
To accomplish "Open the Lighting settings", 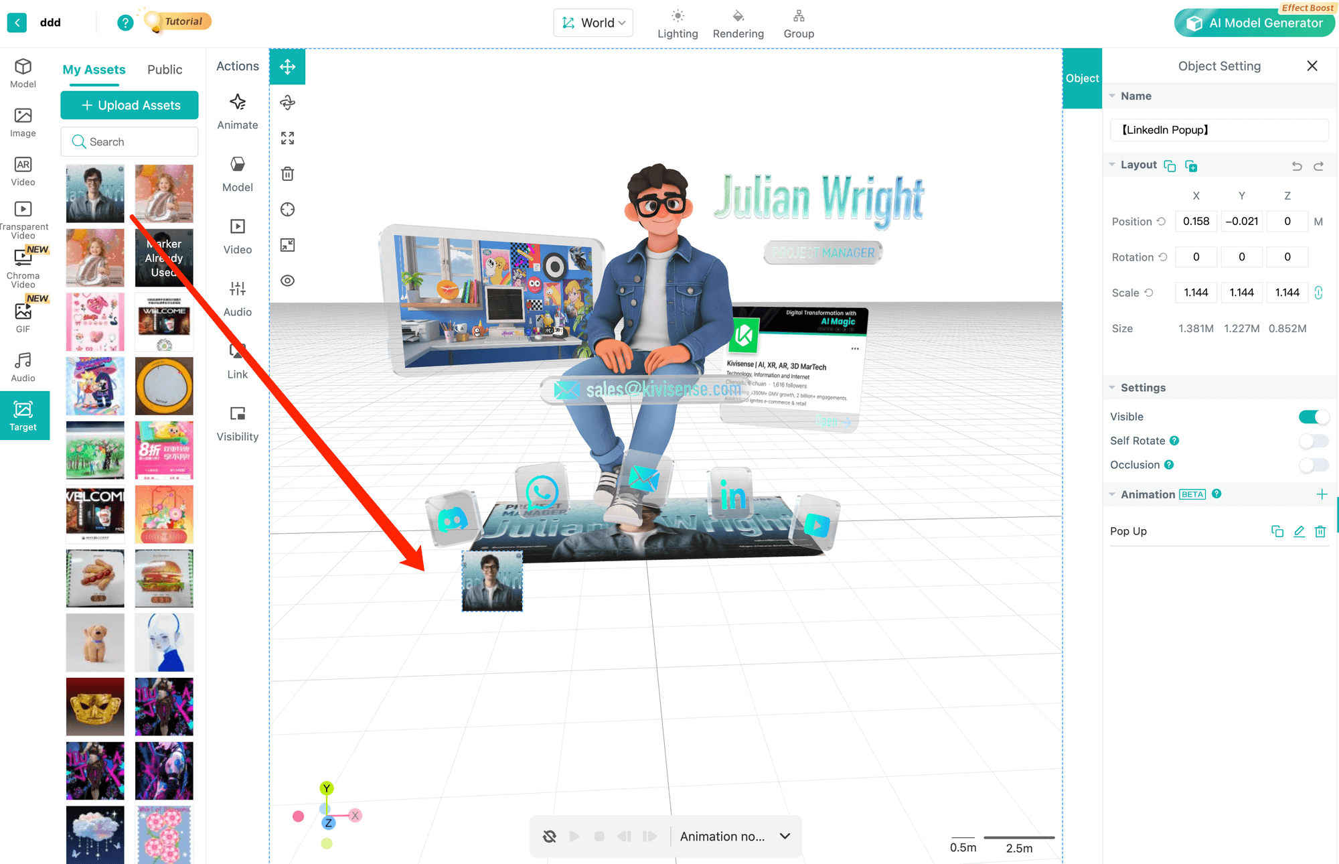I will (678, 22).
